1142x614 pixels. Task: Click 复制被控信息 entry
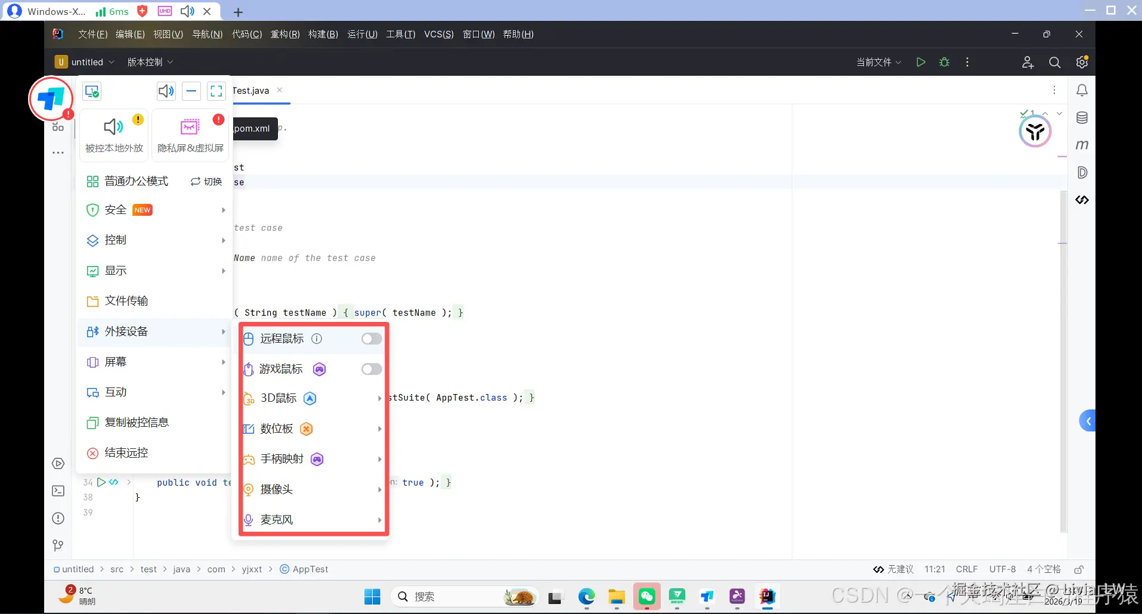[x=154, y=423]
